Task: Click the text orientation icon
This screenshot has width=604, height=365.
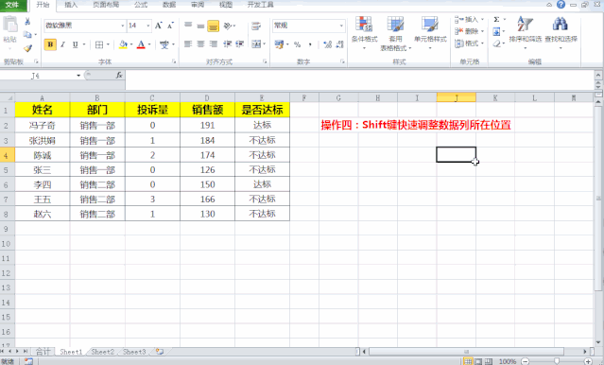Action: [x=228, y=26]
